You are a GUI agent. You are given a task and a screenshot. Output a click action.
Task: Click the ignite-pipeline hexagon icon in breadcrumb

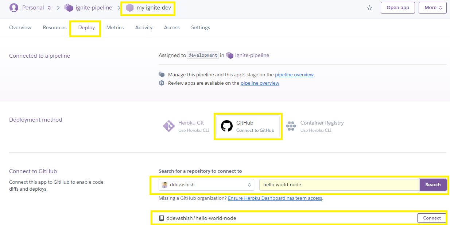[69, 8]
